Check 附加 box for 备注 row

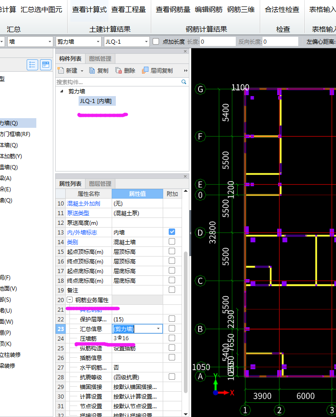point(172,290)
